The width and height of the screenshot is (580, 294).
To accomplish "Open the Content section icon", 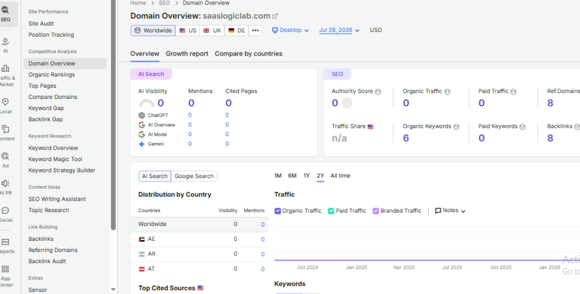I will [6, 129].
